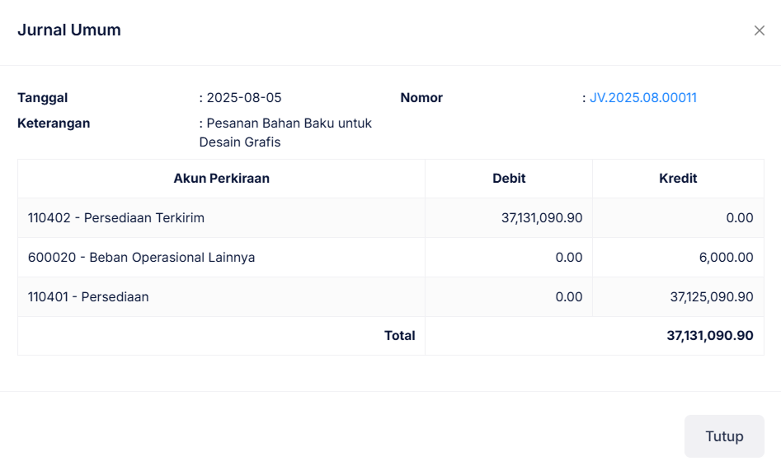Click the 6,000.00 credit amount

click(x=726, y=258)
